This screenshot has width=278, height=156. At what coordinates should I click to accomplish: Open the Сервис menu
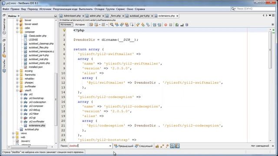pos(121,9)
